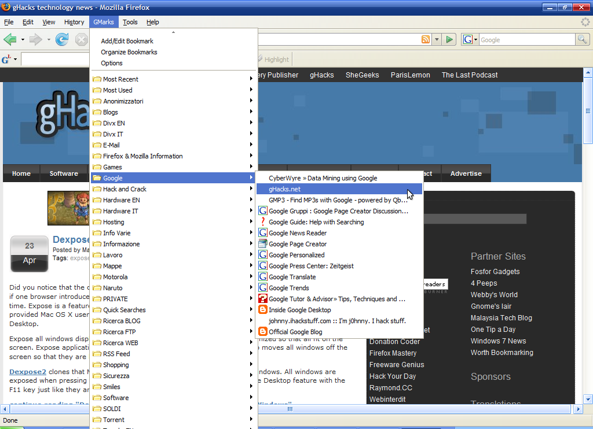
Task: Open the Blogs bookmark folder
Action: tap(174, 112)
